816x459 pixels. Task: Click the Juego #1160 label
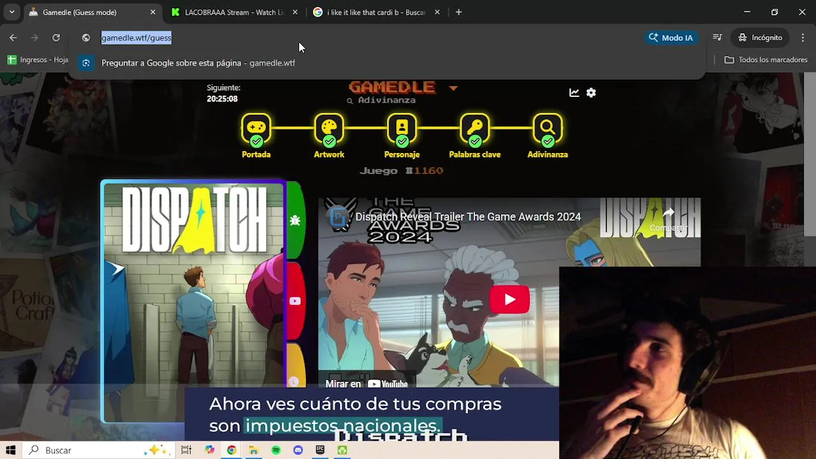tap(402, 171)
